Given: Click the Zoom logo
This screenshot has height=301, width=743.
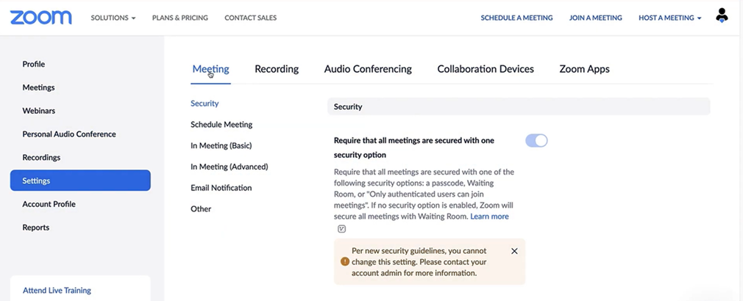Looking at the screenshot, I should coord(41,18).
